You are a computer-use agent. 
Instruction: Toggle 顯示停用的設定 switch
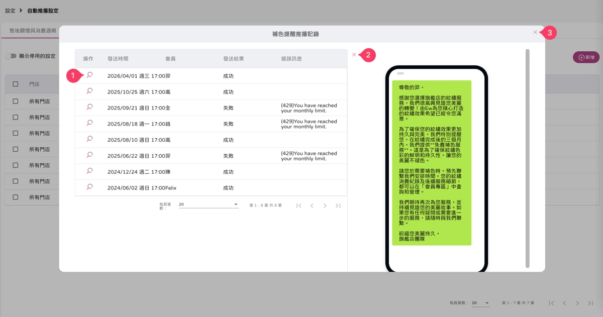pos(11,56)
